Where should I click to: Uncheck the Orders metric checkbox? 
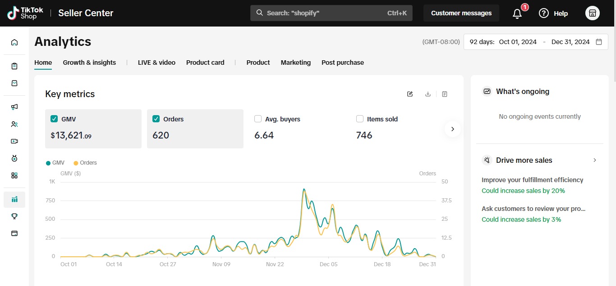[x=156, y=119]
